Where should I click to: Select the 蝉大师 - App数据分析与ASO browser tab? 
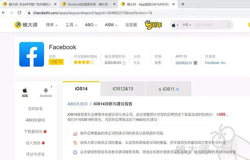[x=147, y=4]
